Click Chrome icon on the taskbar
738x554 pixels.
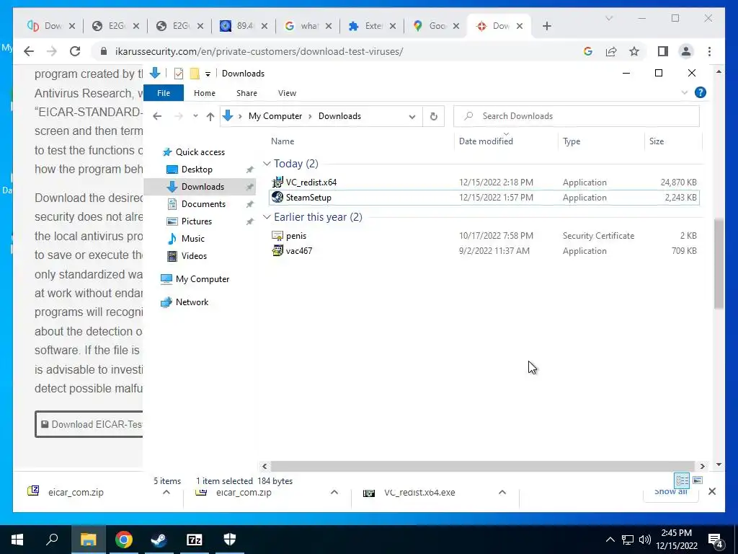point(124,540)
